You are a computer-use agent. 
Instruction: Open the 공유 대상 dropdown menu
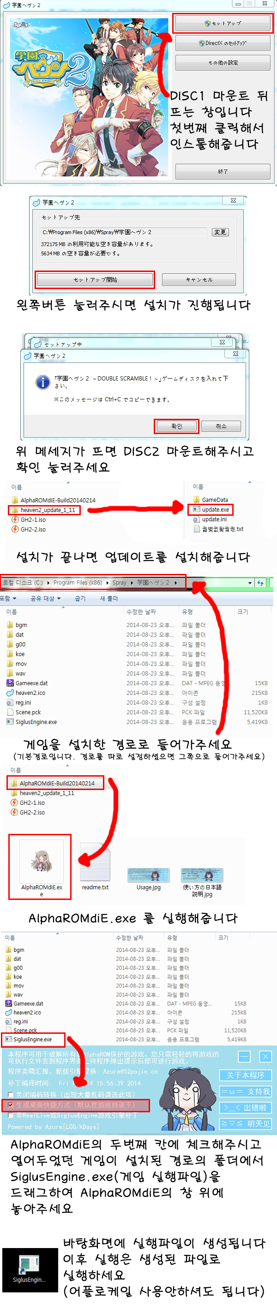click(45, 598)
